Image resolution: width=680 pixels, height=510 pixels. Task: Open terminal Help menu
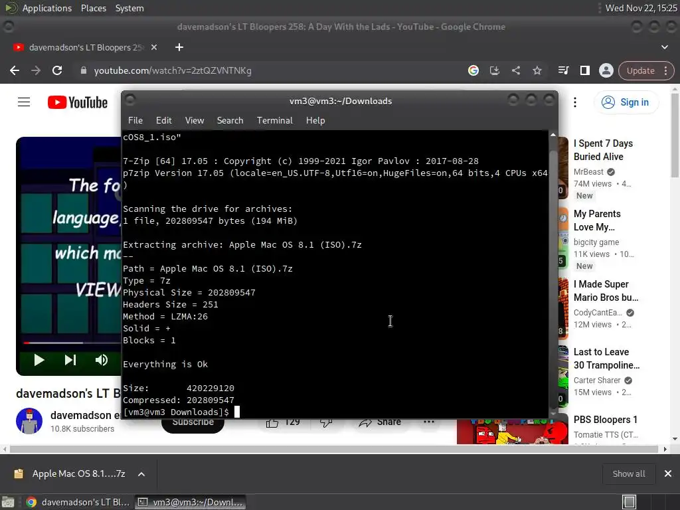pos(315,121)
